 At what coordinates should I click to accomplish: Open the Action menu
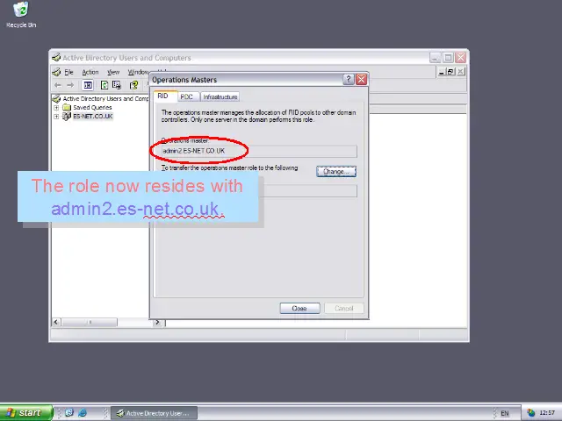[90, 72]
